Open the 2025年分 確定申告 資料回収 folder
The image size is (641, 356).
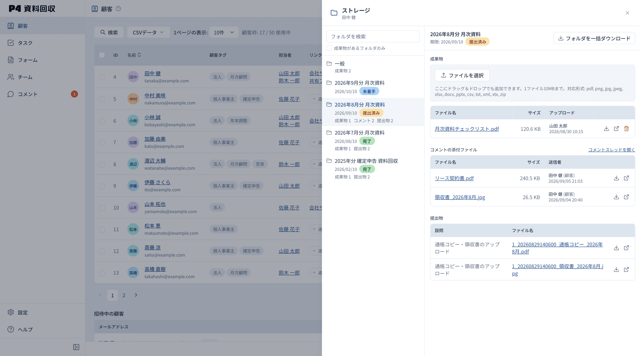(373, 169)
